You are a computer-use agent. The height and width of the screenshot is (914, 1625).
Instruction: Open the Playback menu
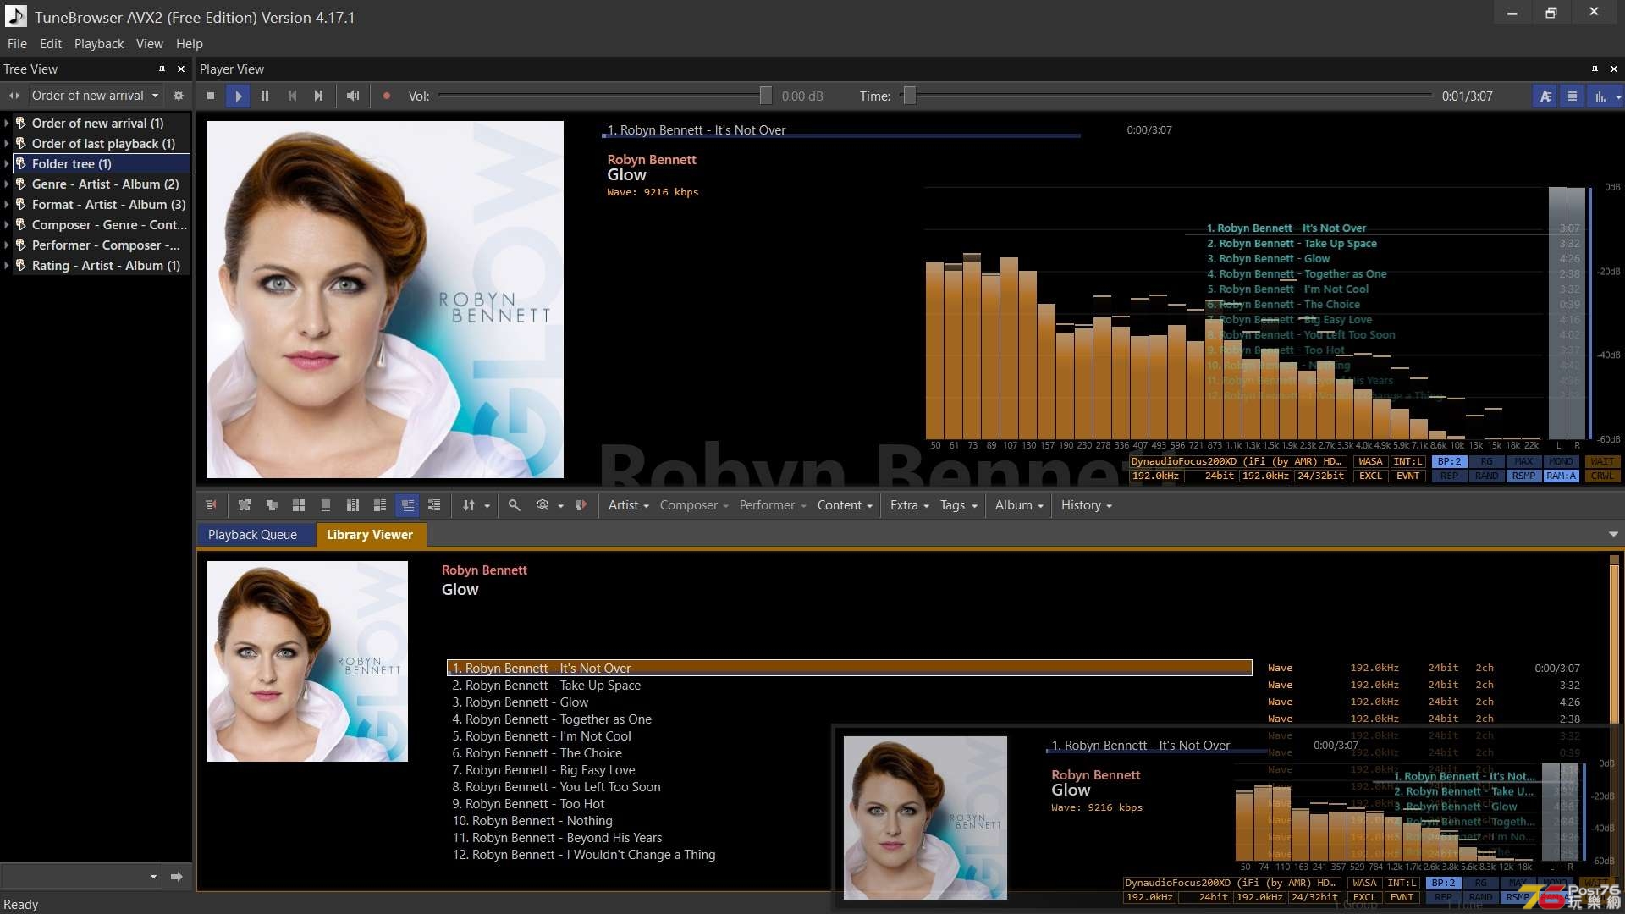pos(98,43)
